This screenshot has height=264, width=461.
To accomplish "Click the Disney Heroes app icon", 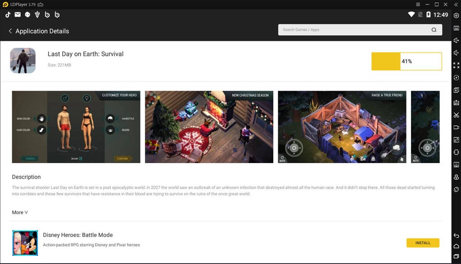I will [x=25, y=243].
